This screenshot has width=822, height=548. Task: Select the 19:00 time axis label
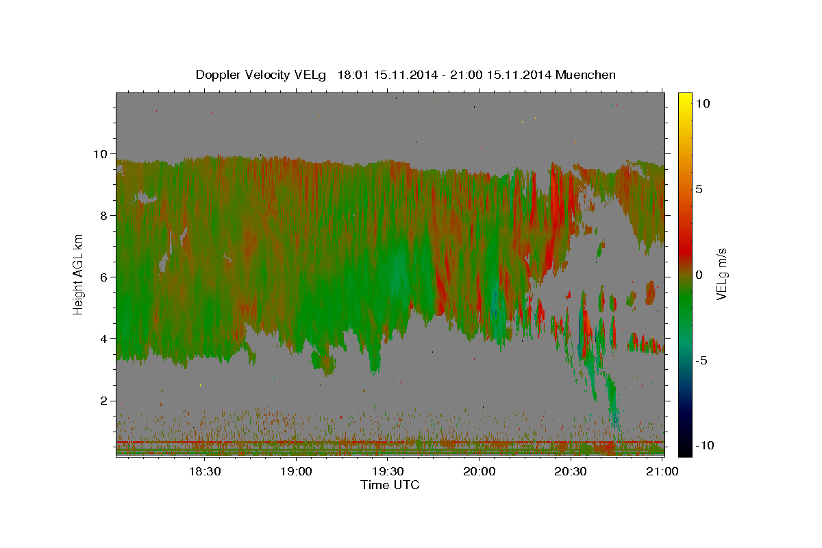click(x=296, y=471)
